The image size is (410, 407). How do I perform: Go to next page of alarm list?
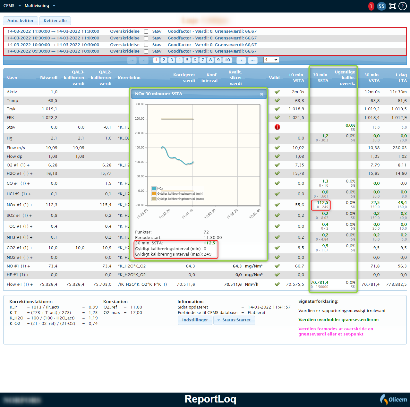point(241,60)
